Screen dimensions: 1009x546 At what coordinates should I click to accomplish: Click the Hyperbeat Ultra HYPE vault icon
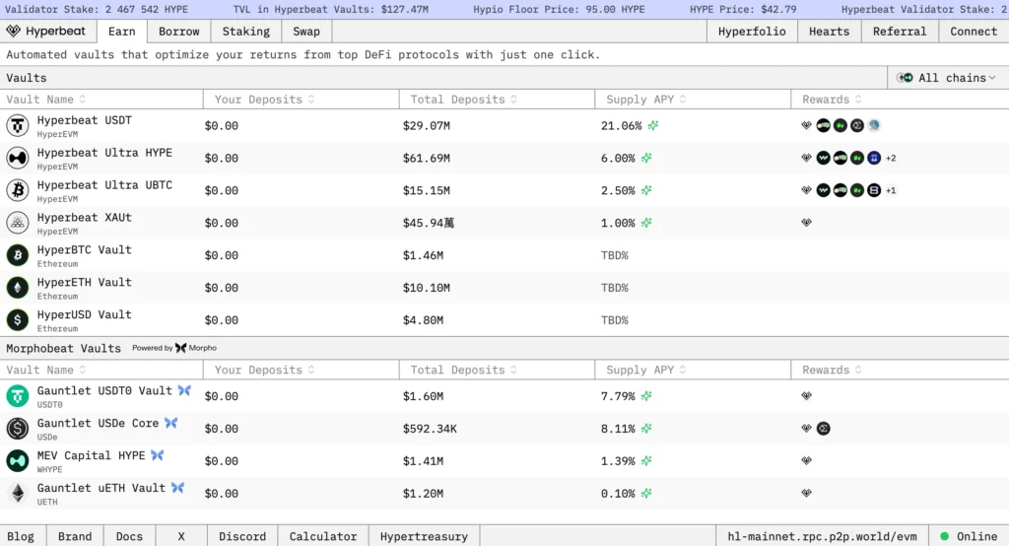(18, 158)
